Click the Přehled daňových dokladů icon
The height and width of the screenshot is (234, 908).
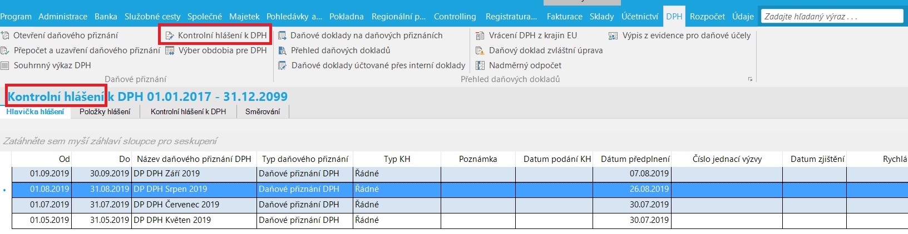(282, 50)
